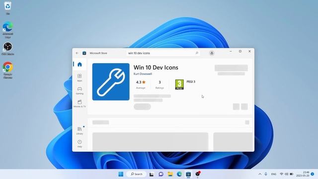Open Movies & TV section
Viewport: 318px width, 179px height.
pyautogui.click(x=79, y=103)
